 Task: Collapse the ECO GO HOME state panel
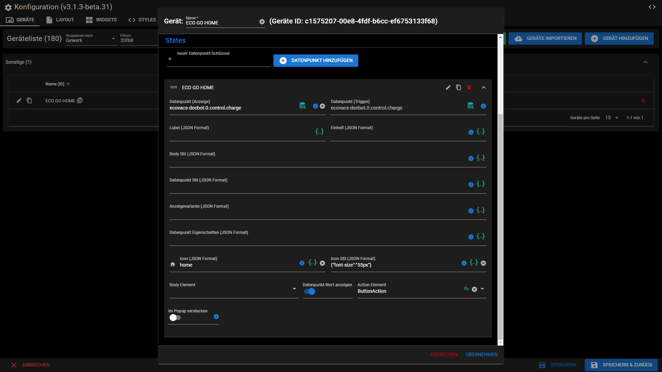[x=484, y=87]
